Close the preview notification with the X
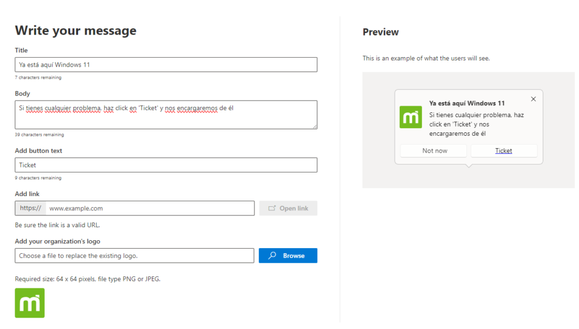The width and height of the screenshot is (579, 329). click(533, 99)
